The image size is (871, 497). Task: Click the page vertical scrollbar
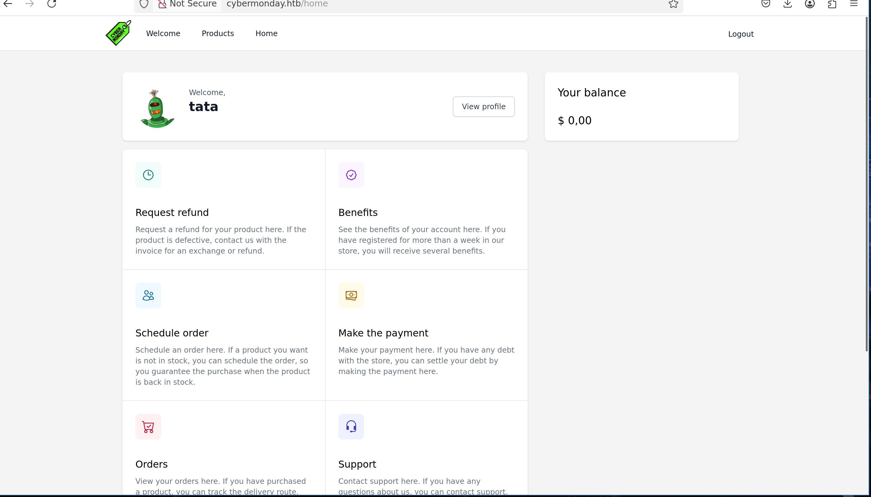click(x=866, y=184)
